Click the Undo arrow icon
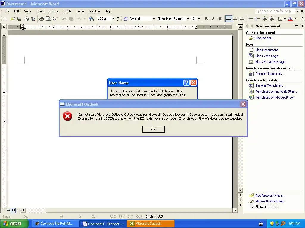 (79, 19)
